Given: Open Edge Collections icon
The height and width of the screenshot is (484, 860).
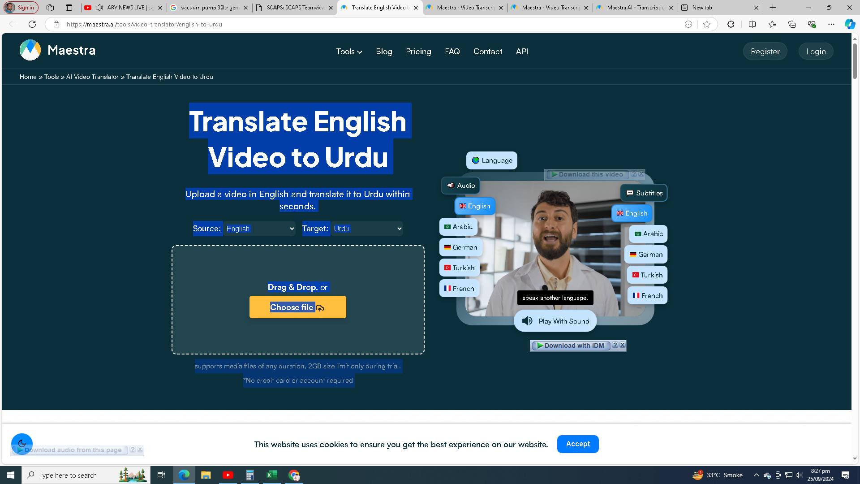Looking at the screenshot, I should 792,24.
